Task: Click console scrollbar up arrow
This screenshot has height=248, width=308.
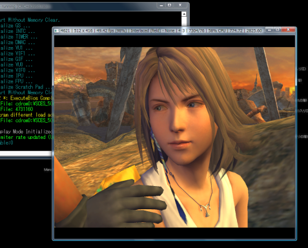Action: point(184,14)
